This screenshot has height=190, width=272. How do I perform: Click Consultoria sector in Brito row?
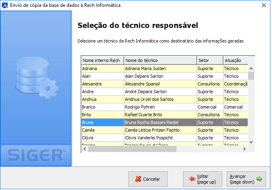[x=210, y=115]
